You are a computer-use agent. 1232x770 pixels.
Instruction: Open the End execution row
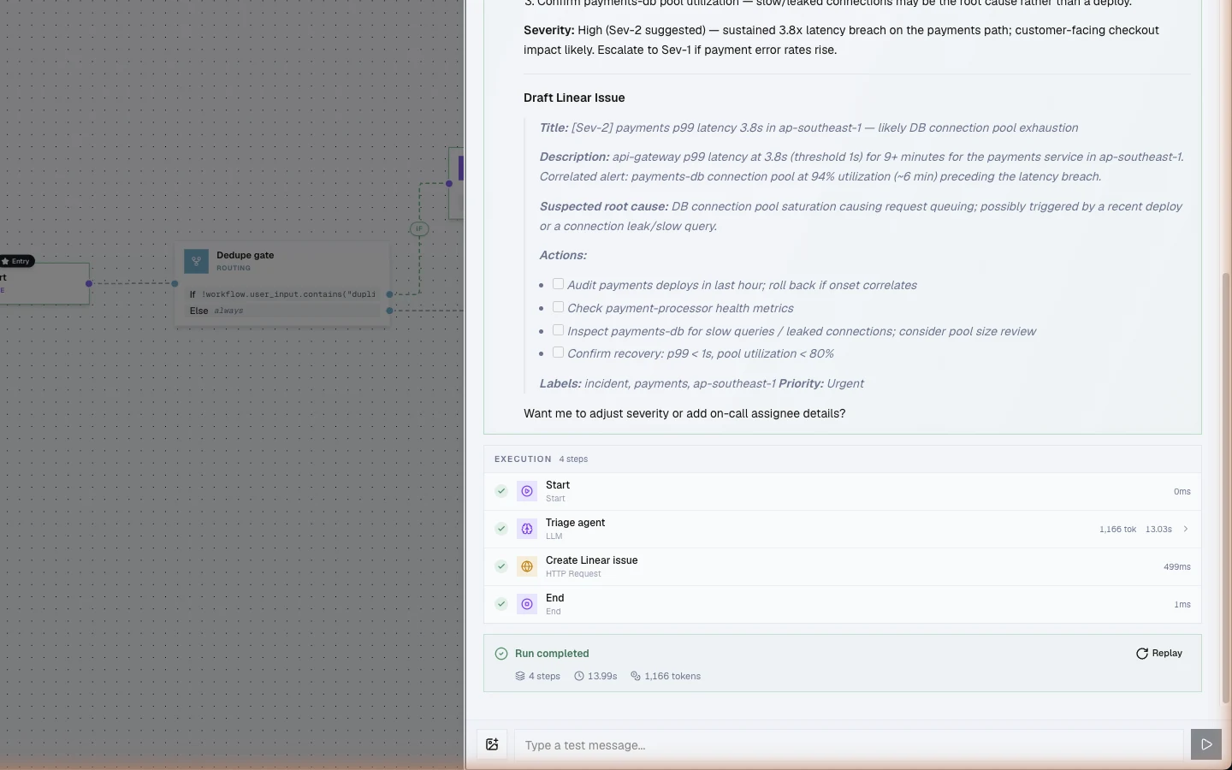(x=843, y=604)
